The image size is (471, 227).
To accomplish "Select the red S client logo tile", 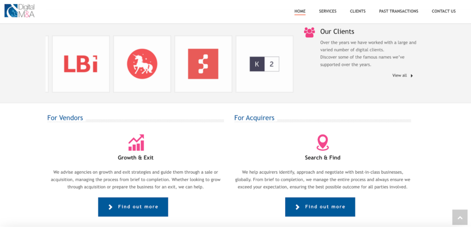I will 203,64.
